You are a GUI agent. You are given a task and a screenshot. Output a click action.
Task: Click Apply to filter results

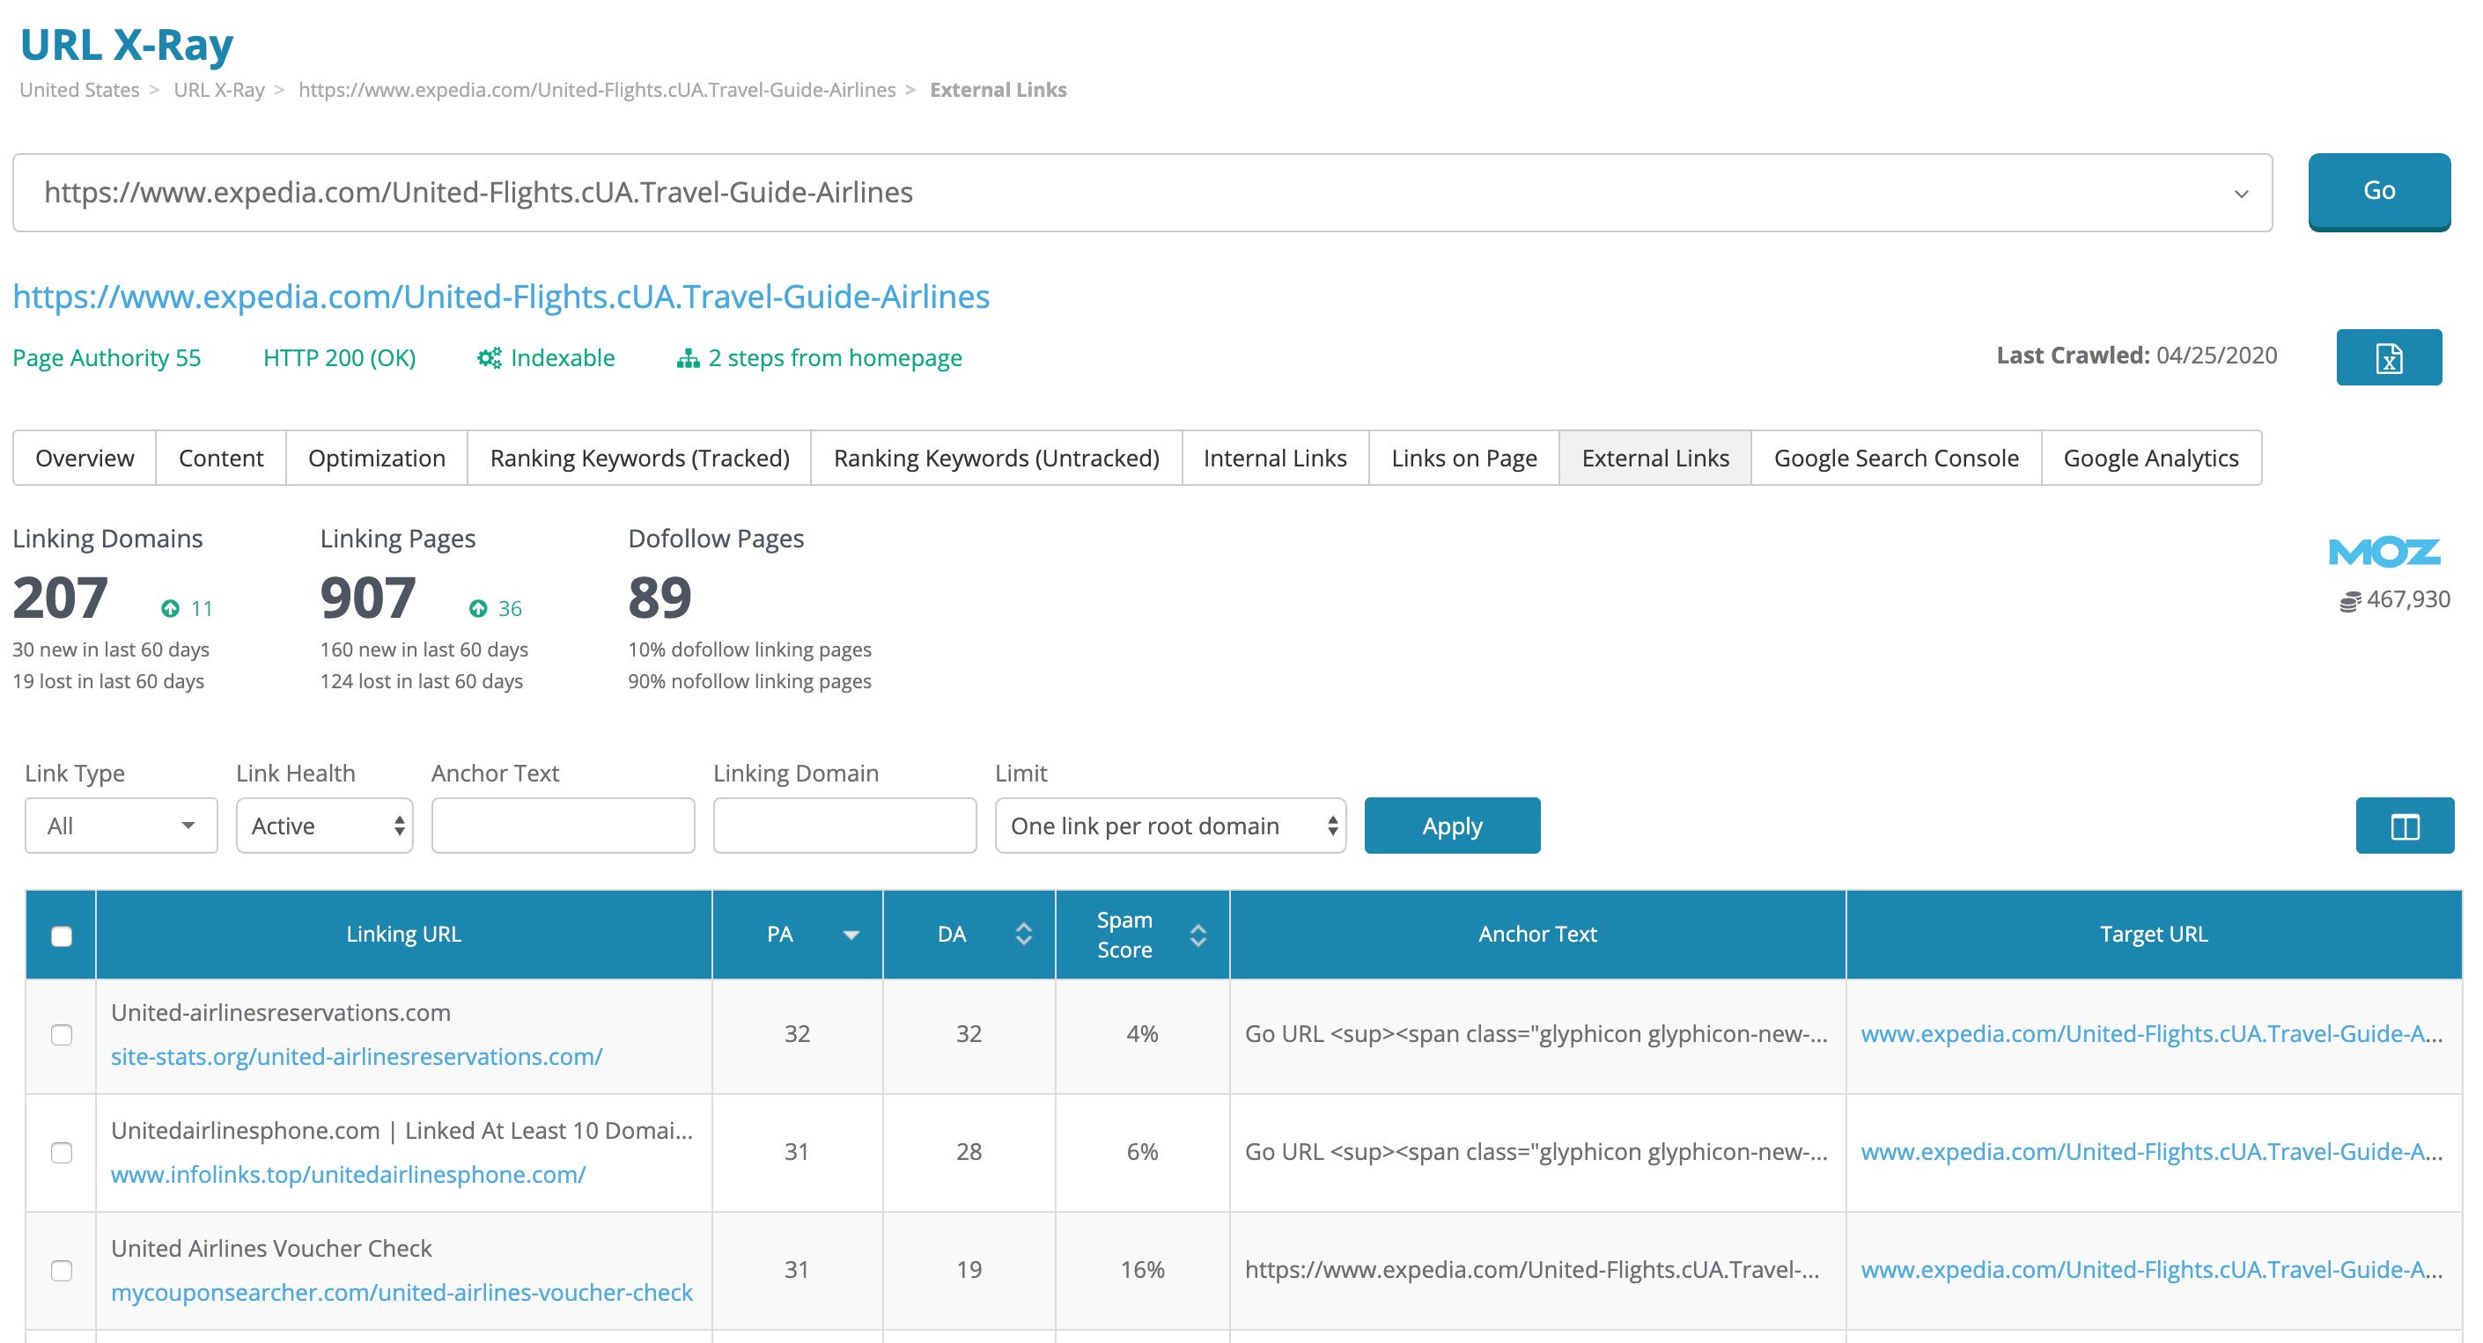(1453, 826)
